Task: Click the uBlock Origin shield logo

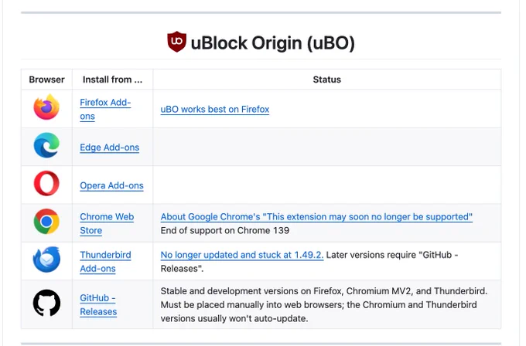Action: pos(177,42)
